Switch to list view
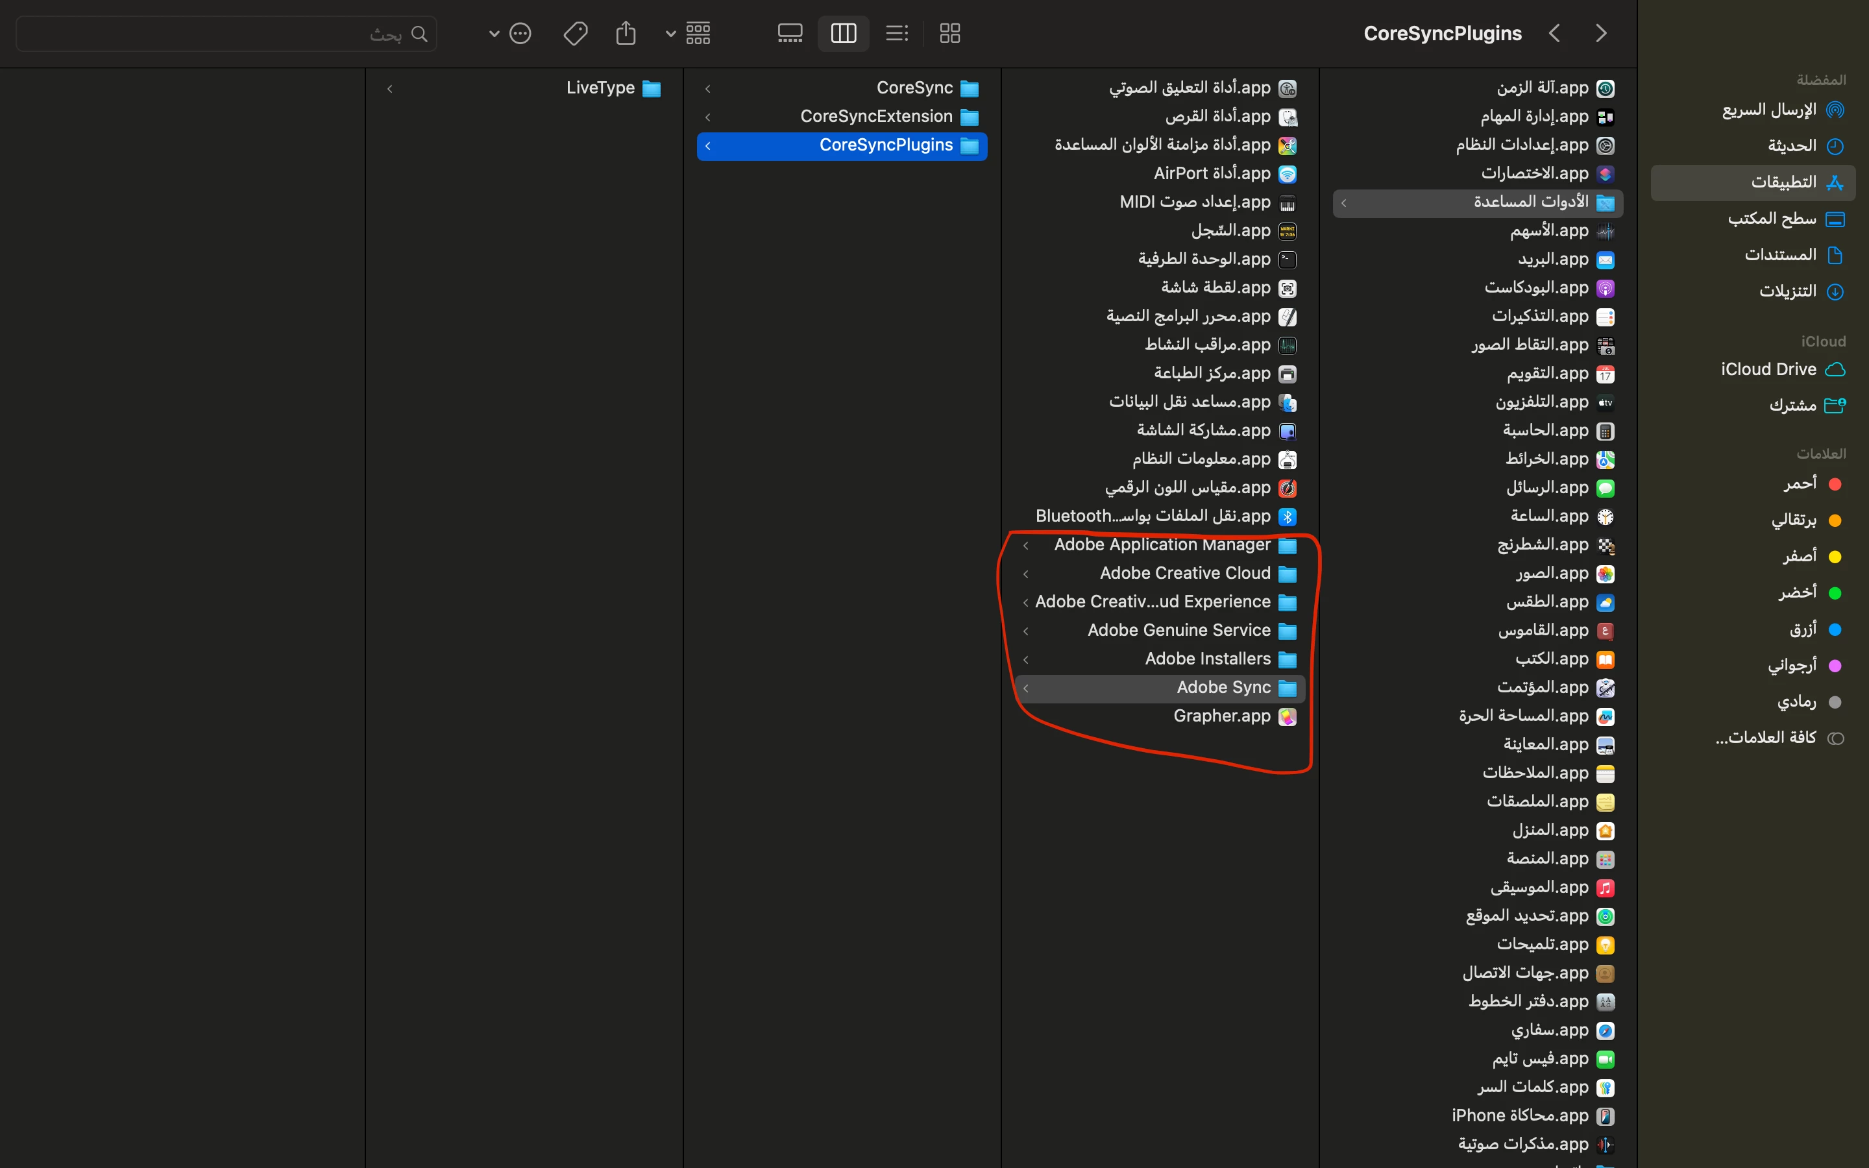Screen dimensions: 1869x1168 pyautogui.click(x=896, y=33)
